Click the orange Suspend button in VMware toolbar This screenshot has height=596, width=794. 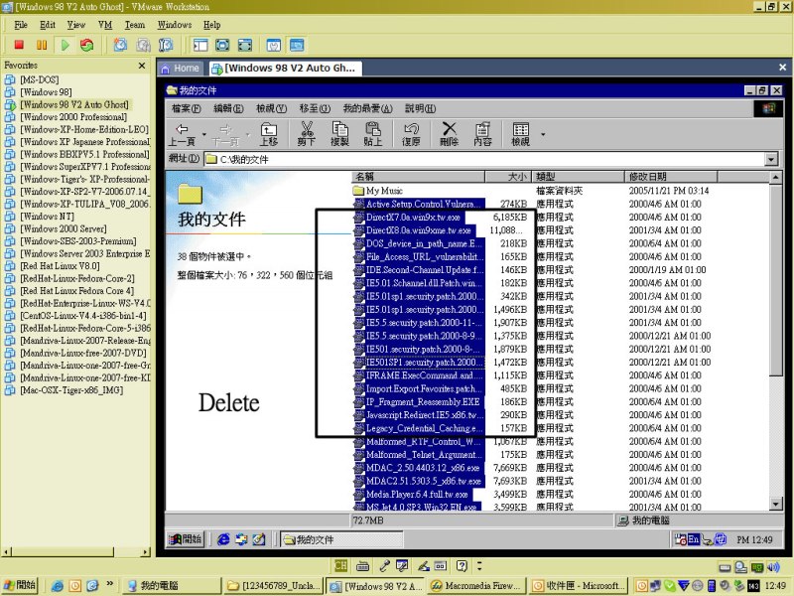tap(42, 45)
